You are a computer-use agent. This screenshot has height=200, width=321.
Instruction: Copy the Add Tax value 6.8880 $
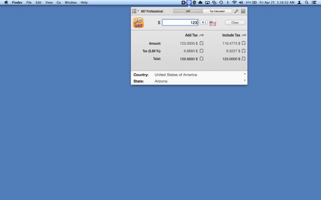click(x=201, y=51)
